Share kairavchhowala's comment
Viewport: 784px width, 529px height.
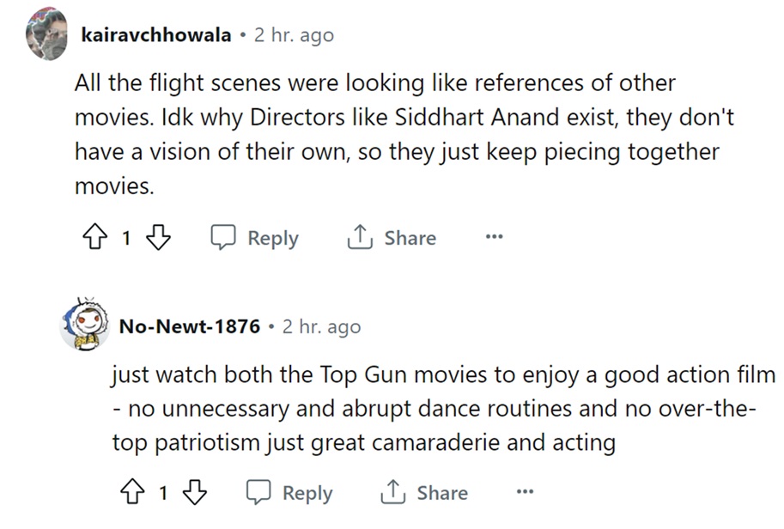(392, 238)
